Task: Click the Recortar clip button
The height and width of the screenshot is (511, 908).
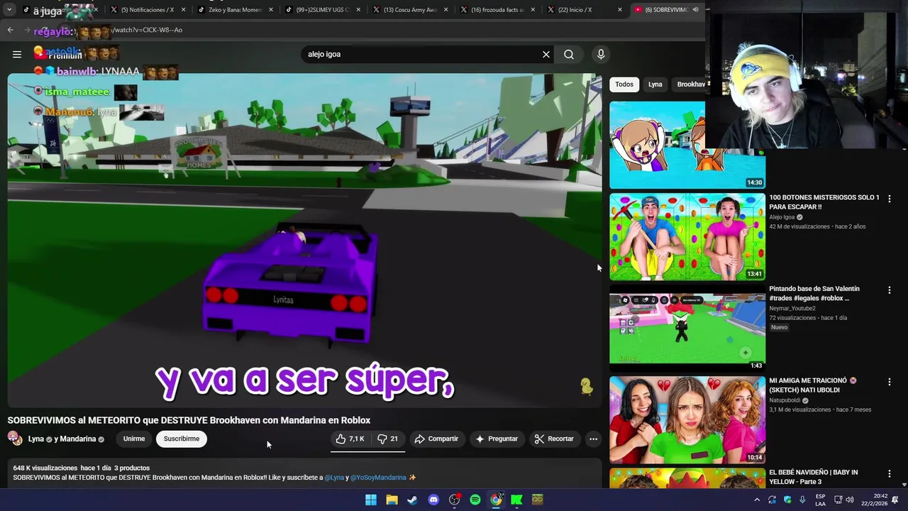Action: coord(554,439)
